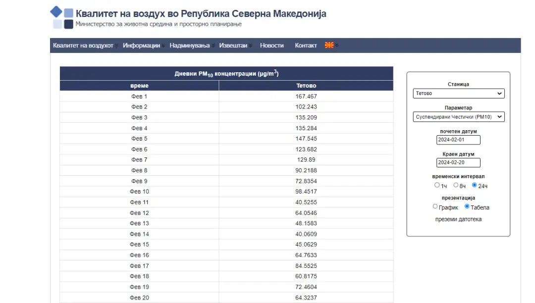Select the 8ч time interval radio button
Image resolution: width=535 pixels, height=303 pixels.
coord(456,185)
